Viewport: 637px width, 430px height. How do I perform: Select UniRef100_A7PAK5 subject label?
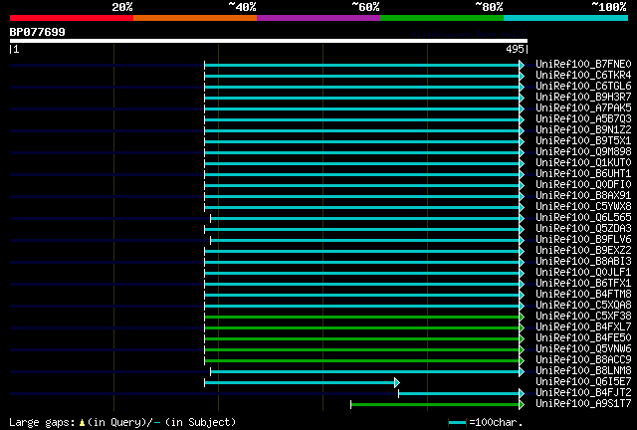(x=583, y=108)
